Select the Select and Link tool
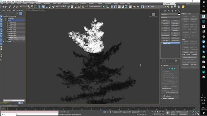The image size is (207, 116). click(x=10, y=7)
